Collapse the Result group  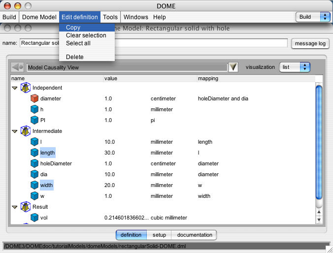coord(14,207)
